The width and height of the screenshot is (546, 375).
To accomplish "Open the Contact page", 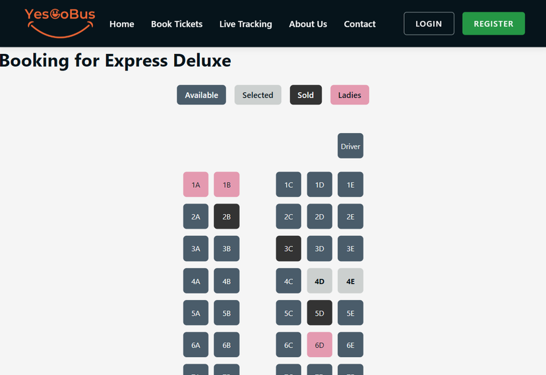I will [x=359, y=24].
